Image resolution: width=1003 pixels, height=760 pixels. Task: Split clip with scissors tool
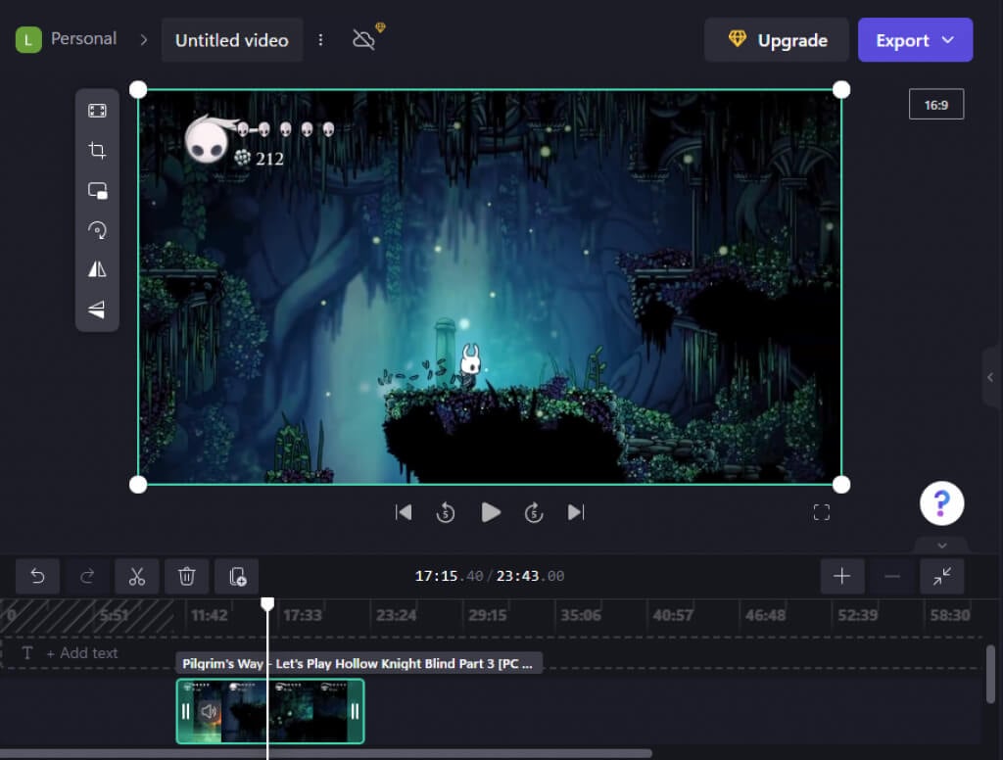137,577
